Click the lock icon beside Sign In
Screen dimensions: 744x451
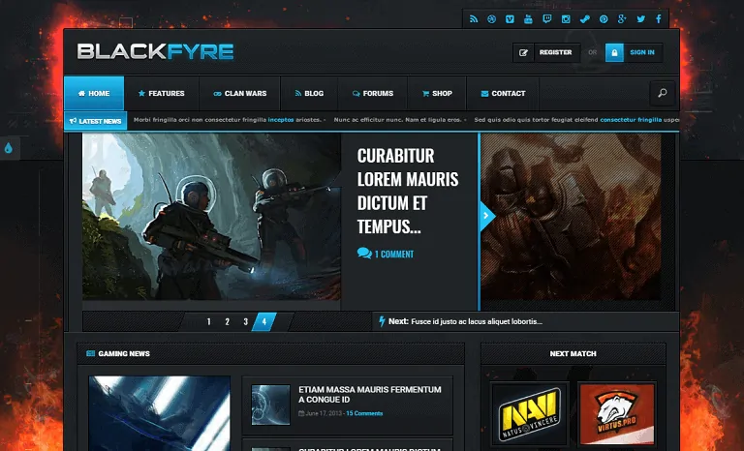coord(614,52)
